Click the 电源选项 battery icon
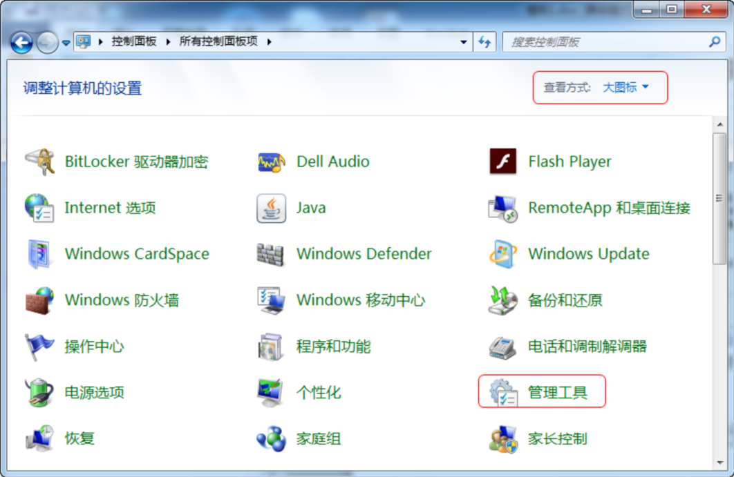Viewport: 734px width, 477px height. (39, 392)
